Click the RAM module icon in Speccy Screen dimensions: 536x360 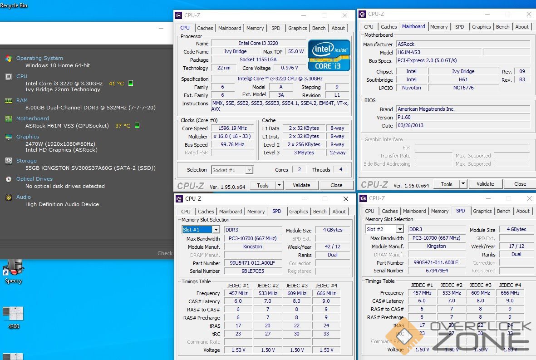tap(8, 100)
